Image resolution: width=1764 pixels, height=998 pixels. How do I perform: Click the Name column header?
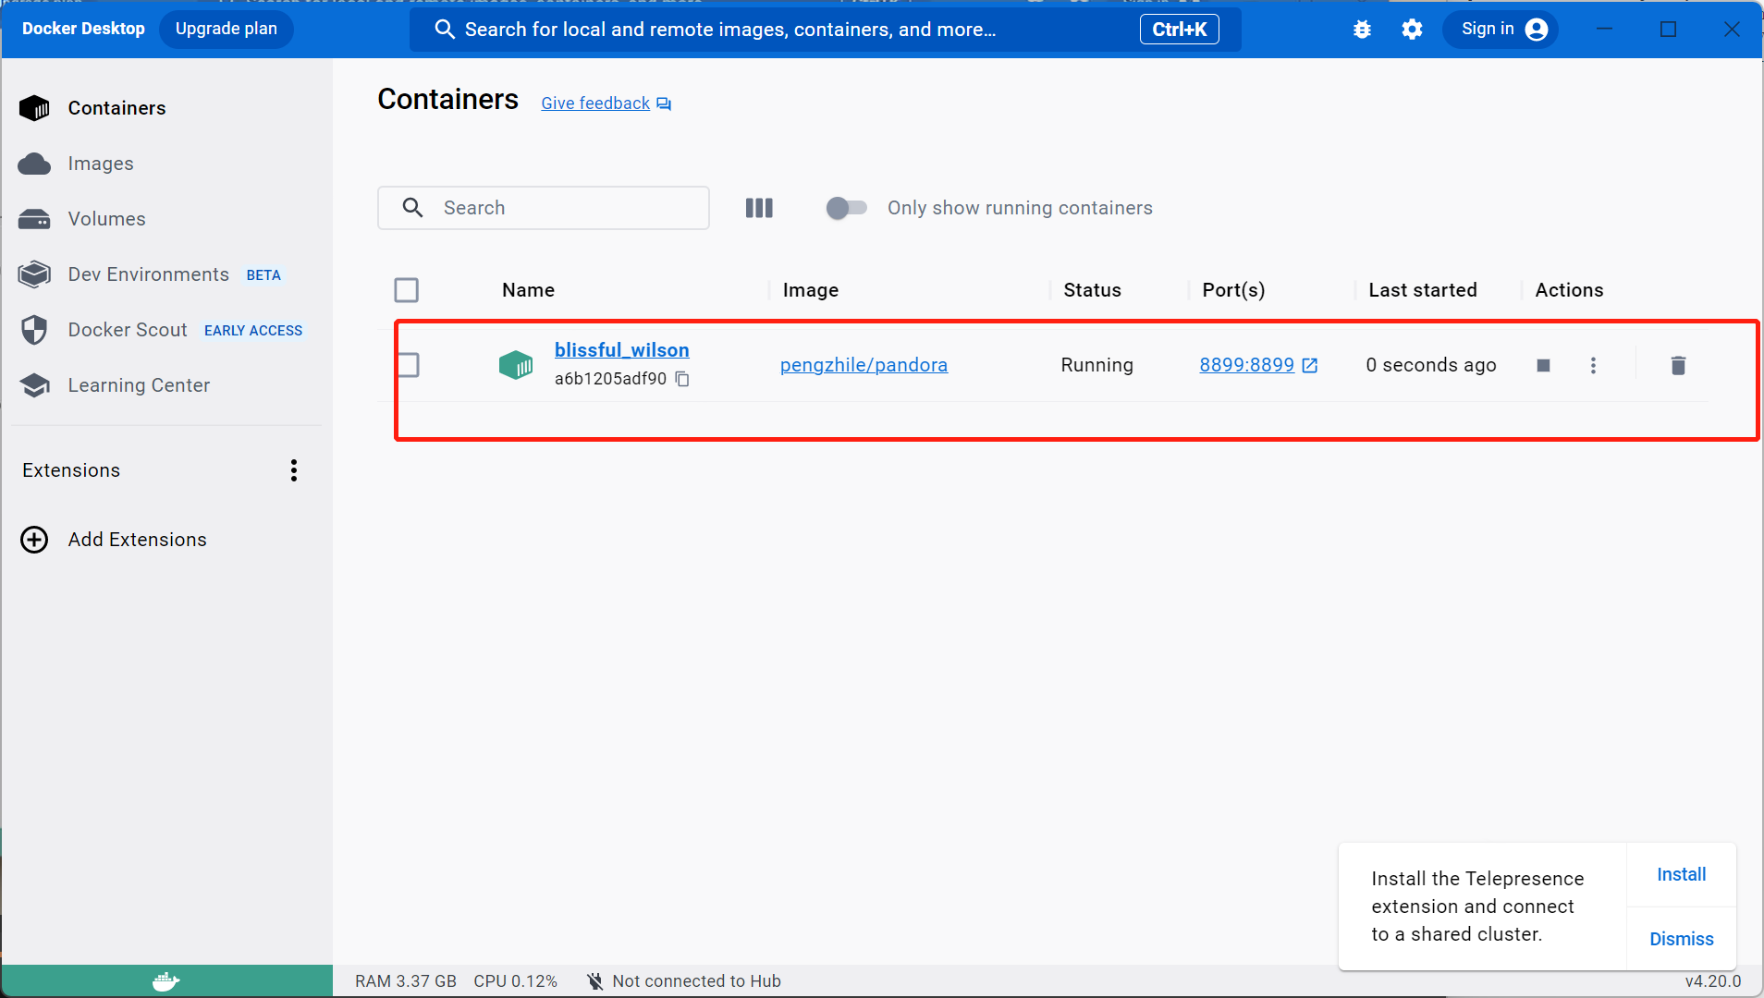[x=528, y=290]
